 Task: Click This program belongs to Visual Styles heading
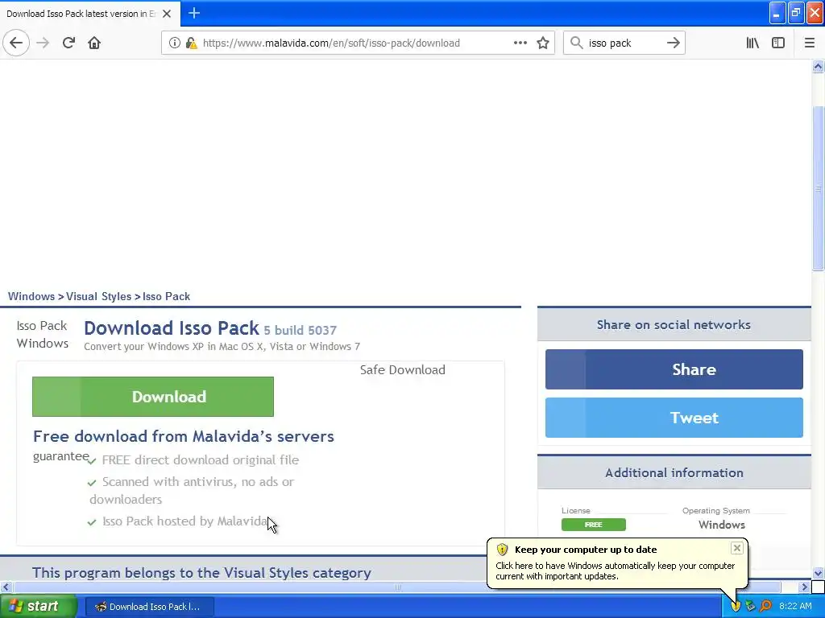(201, 573)
